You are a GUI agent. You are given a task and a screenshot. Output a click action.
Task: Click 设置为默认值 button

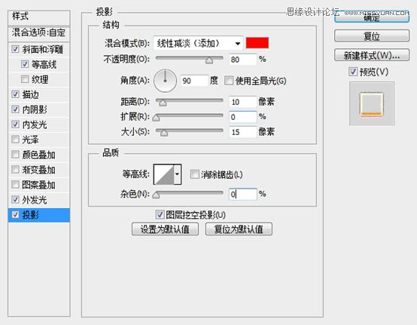point(165,229)
